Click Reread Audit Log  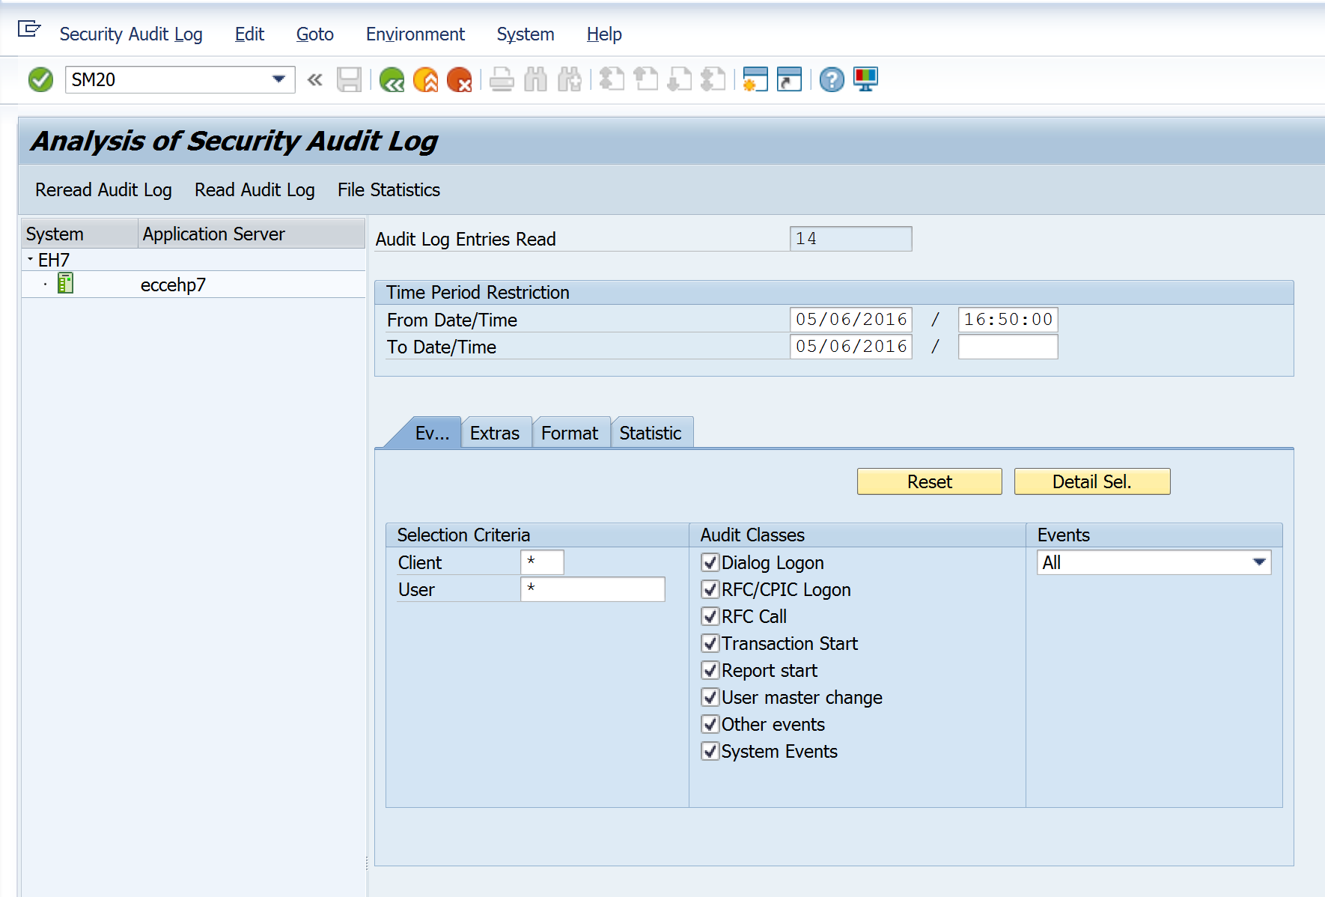[x=103, y=189]
